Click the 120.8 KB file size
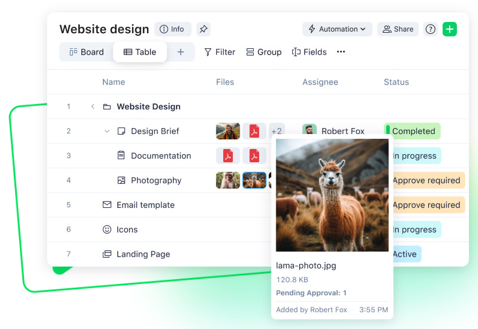 (x=292, y=280)
